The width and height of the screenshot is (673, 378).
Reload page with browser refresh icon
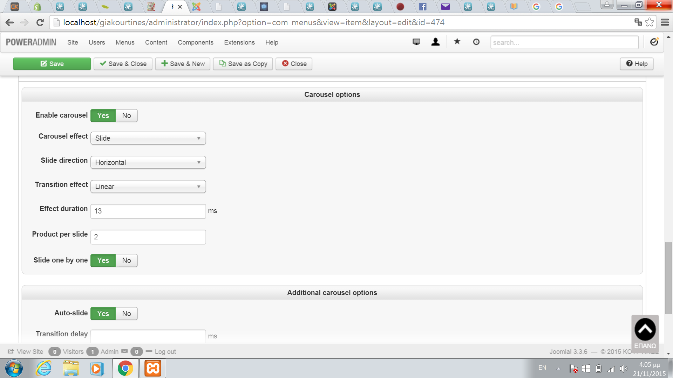[40, 22]
